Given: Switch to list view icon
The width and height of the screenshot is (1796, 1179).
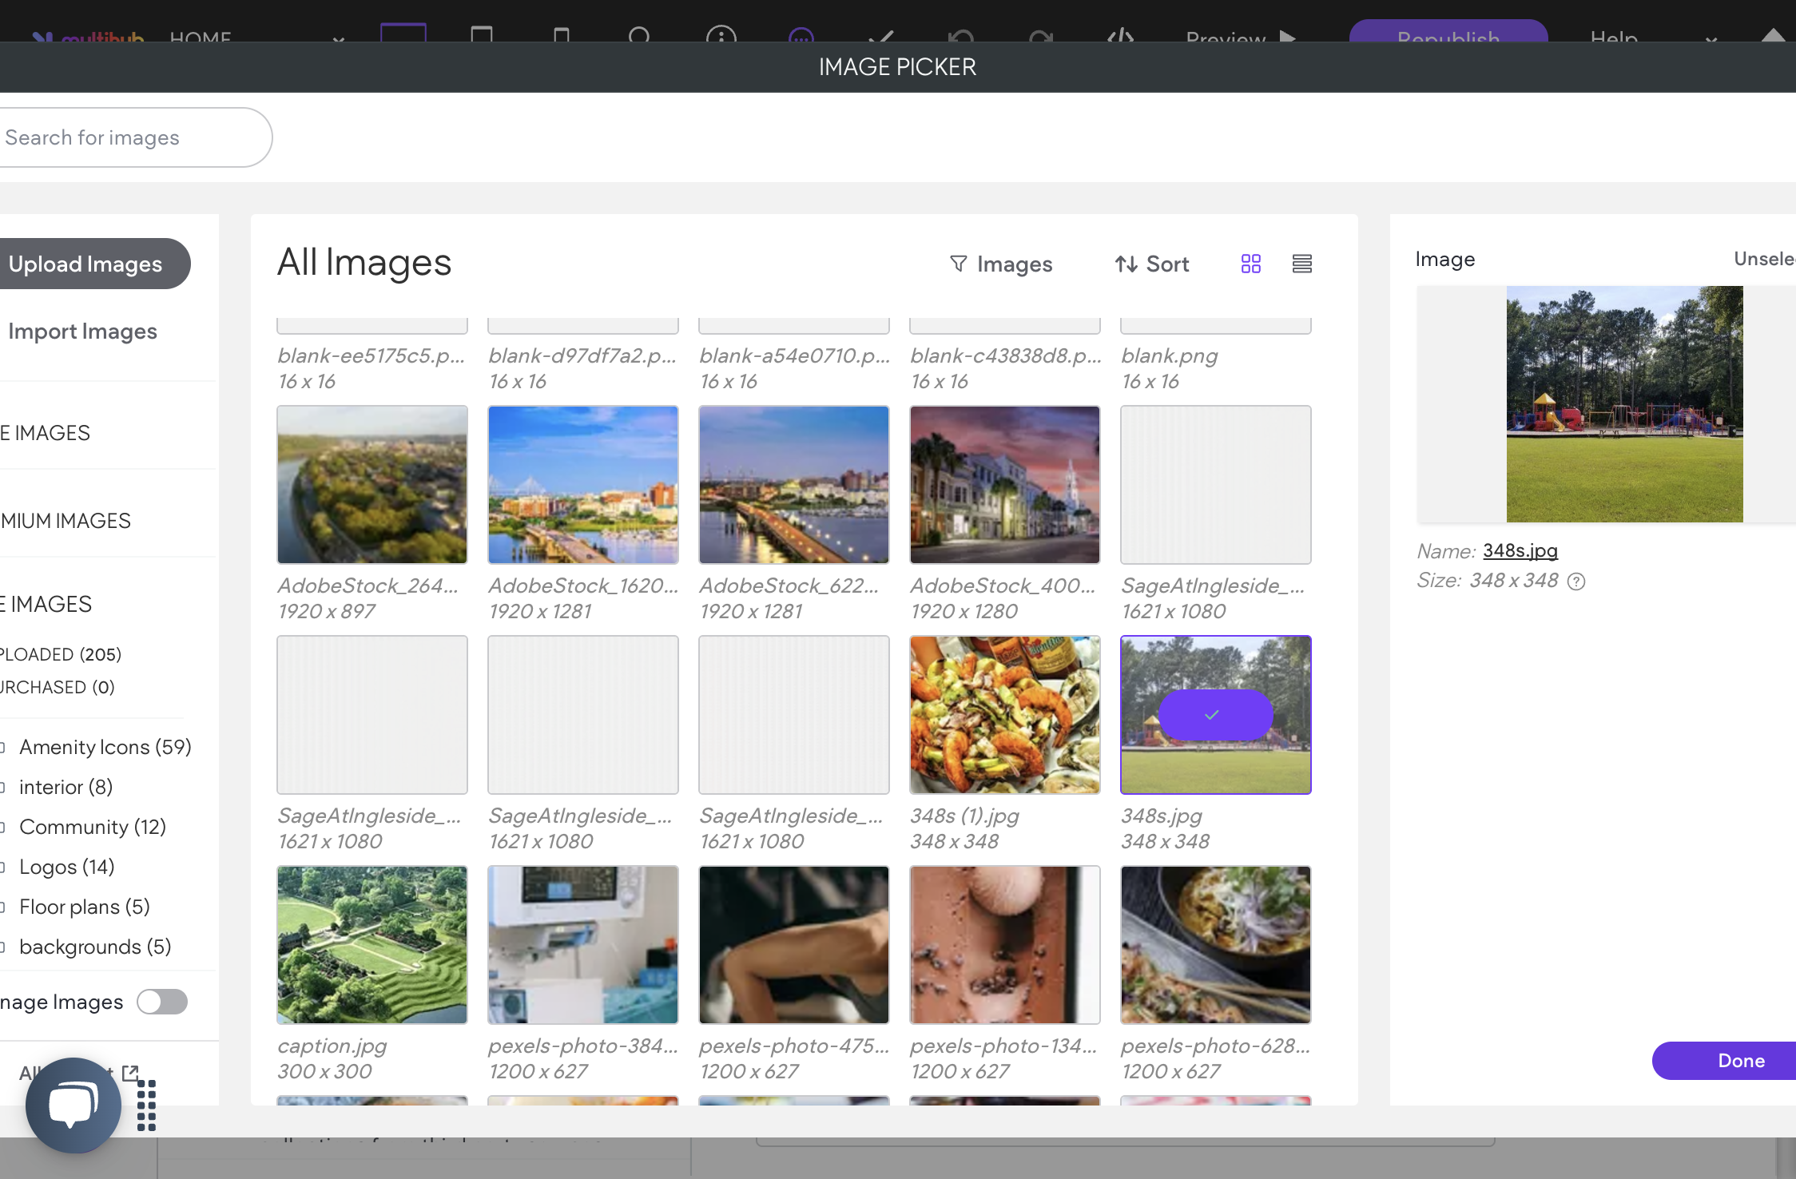Looking at the screenshot, I should point(1302,264).
